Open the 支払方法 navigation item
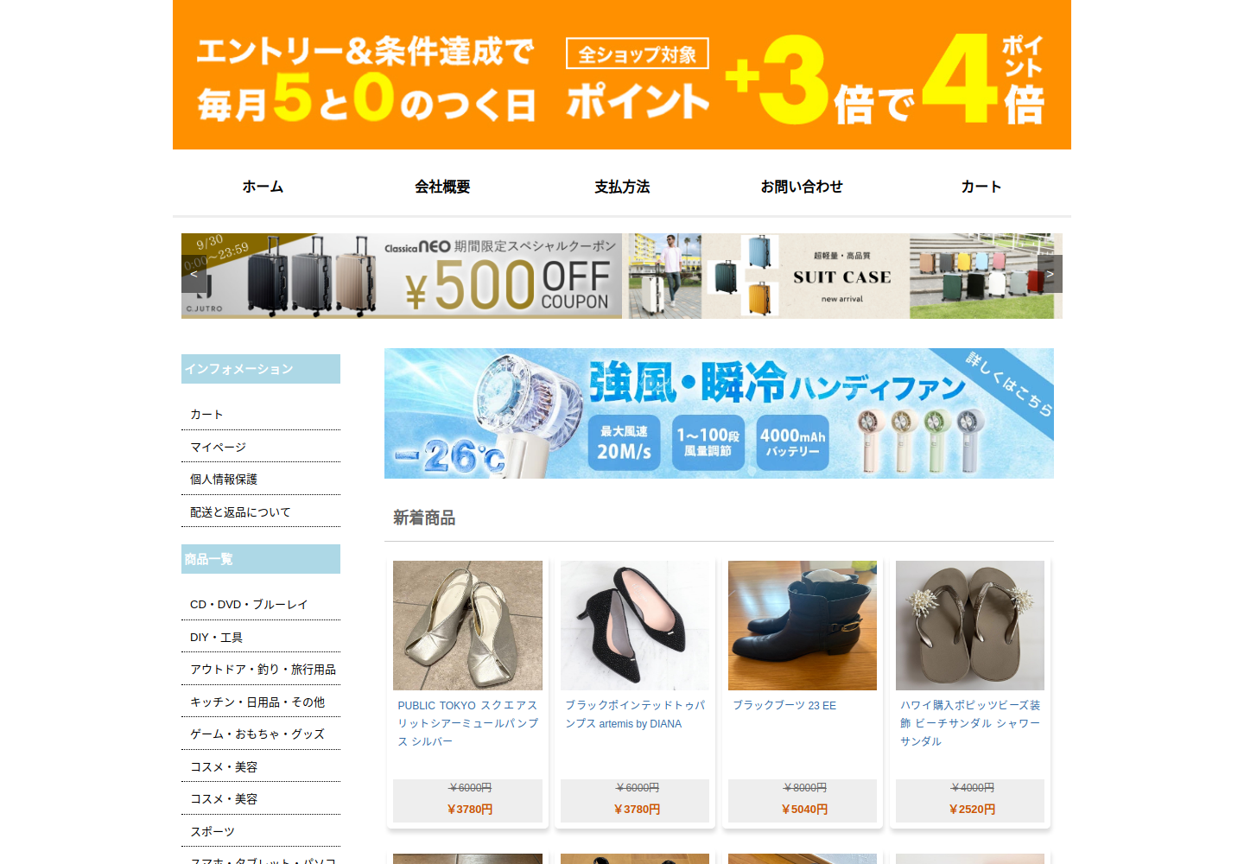1244x864 pixels. click(x=622, y=187)
